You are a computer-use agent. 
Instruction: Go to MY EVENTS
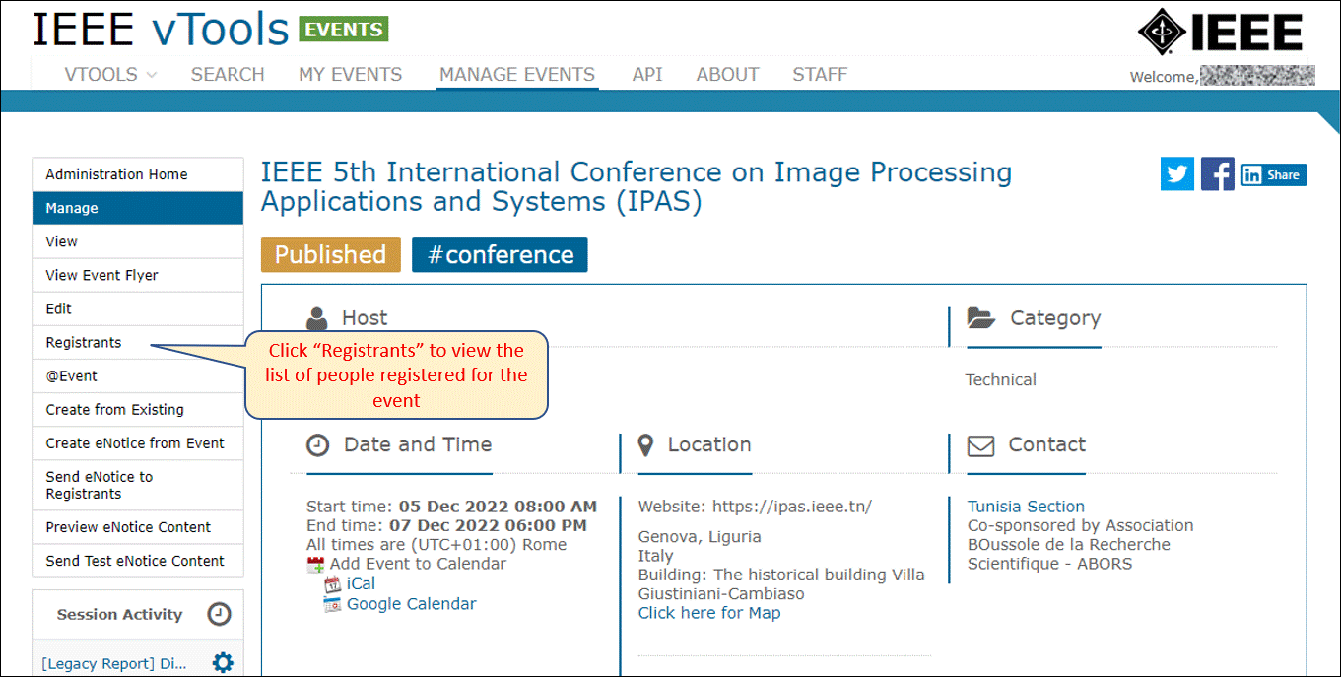click(351, 74)
